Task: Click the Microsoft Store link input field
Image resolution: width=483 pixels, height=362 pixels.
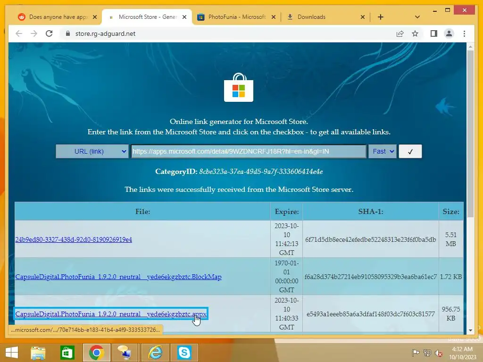Action: point(249,151)
